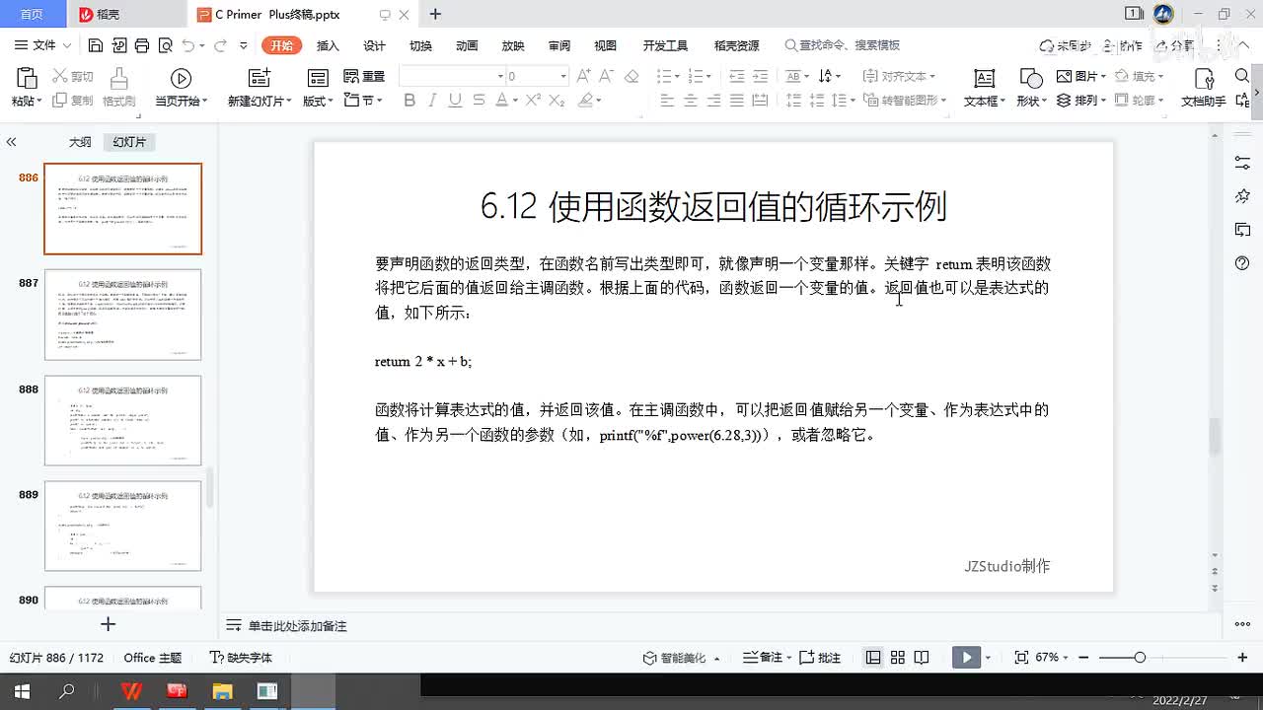Screen dimensions: 1263x710
Task: Click the superscript X² icon
Action: [x=533, y=100]
